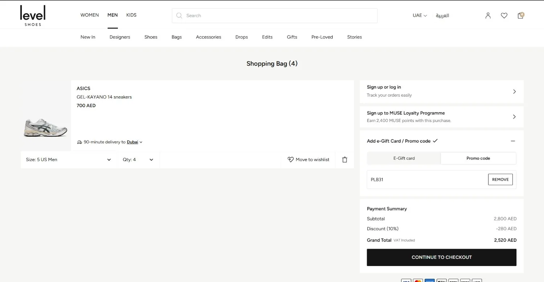544x282 pixels.
Task: Click the Visa payment icon
Action: pos(406,281)
